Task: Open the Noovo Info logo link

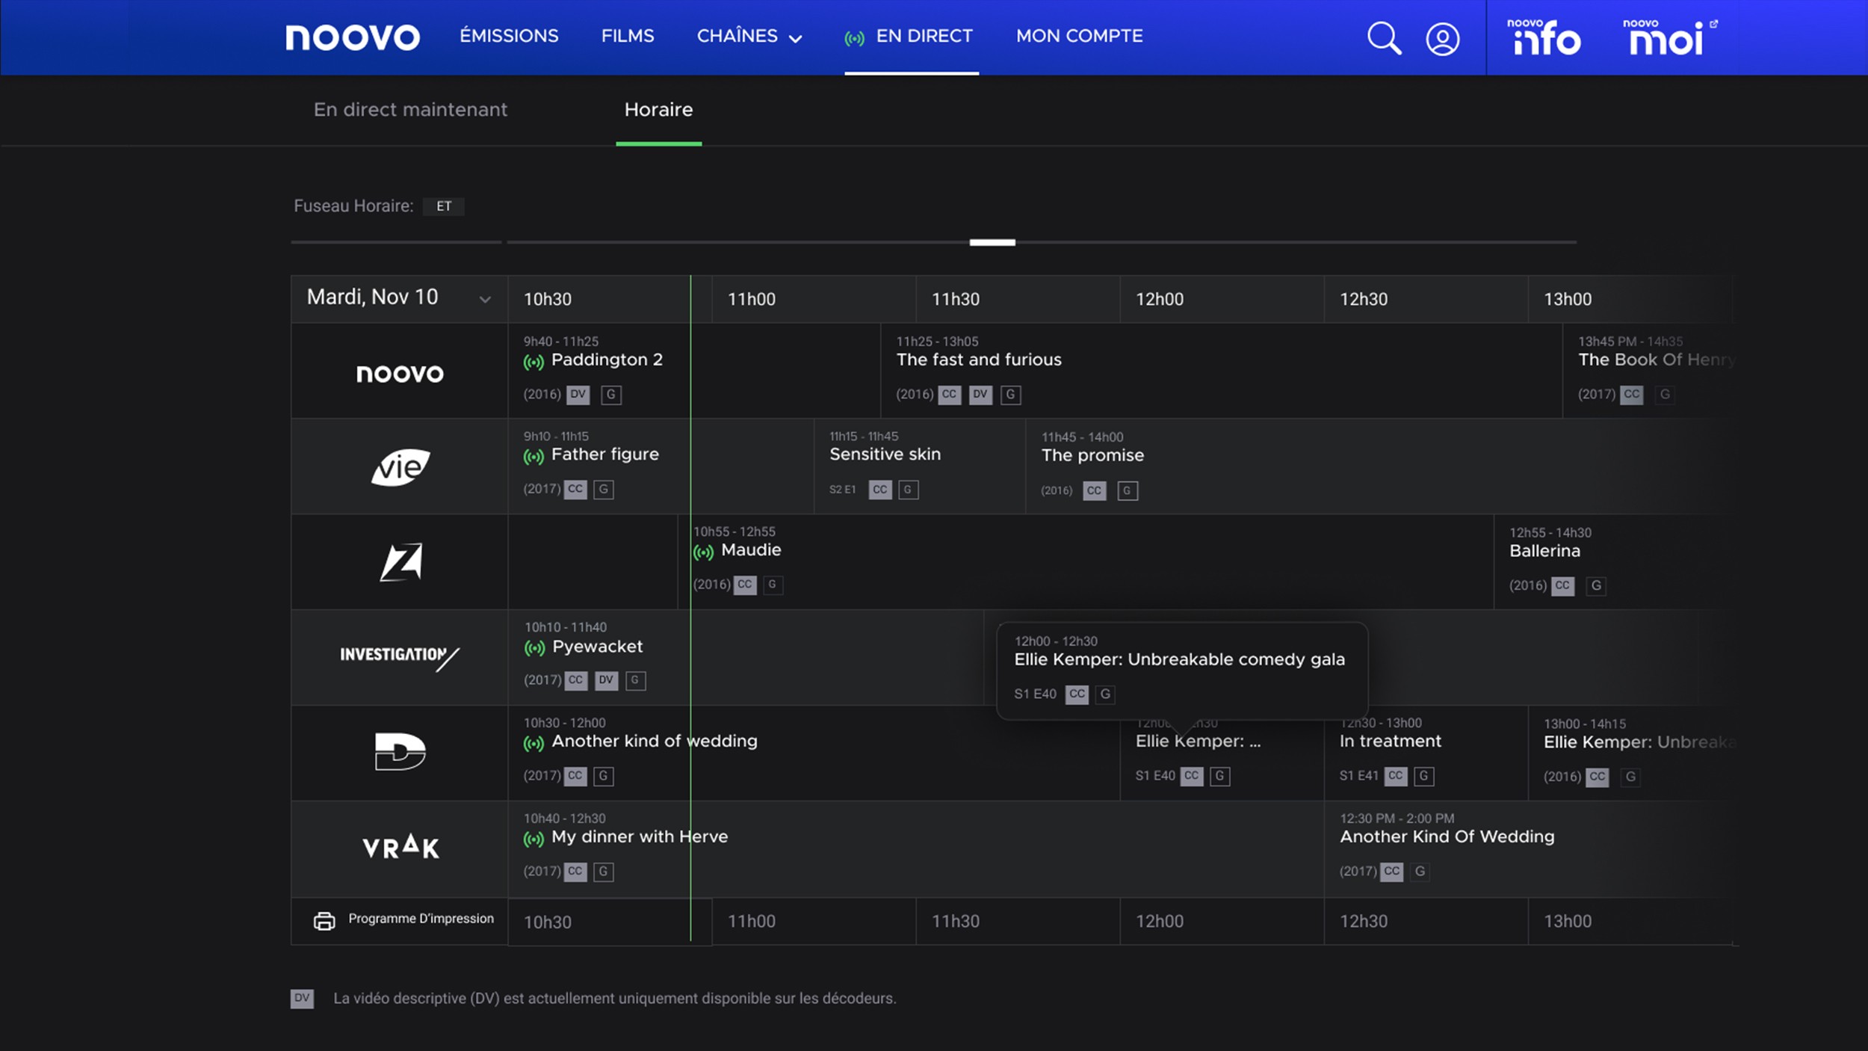Action: (1544, 37)
